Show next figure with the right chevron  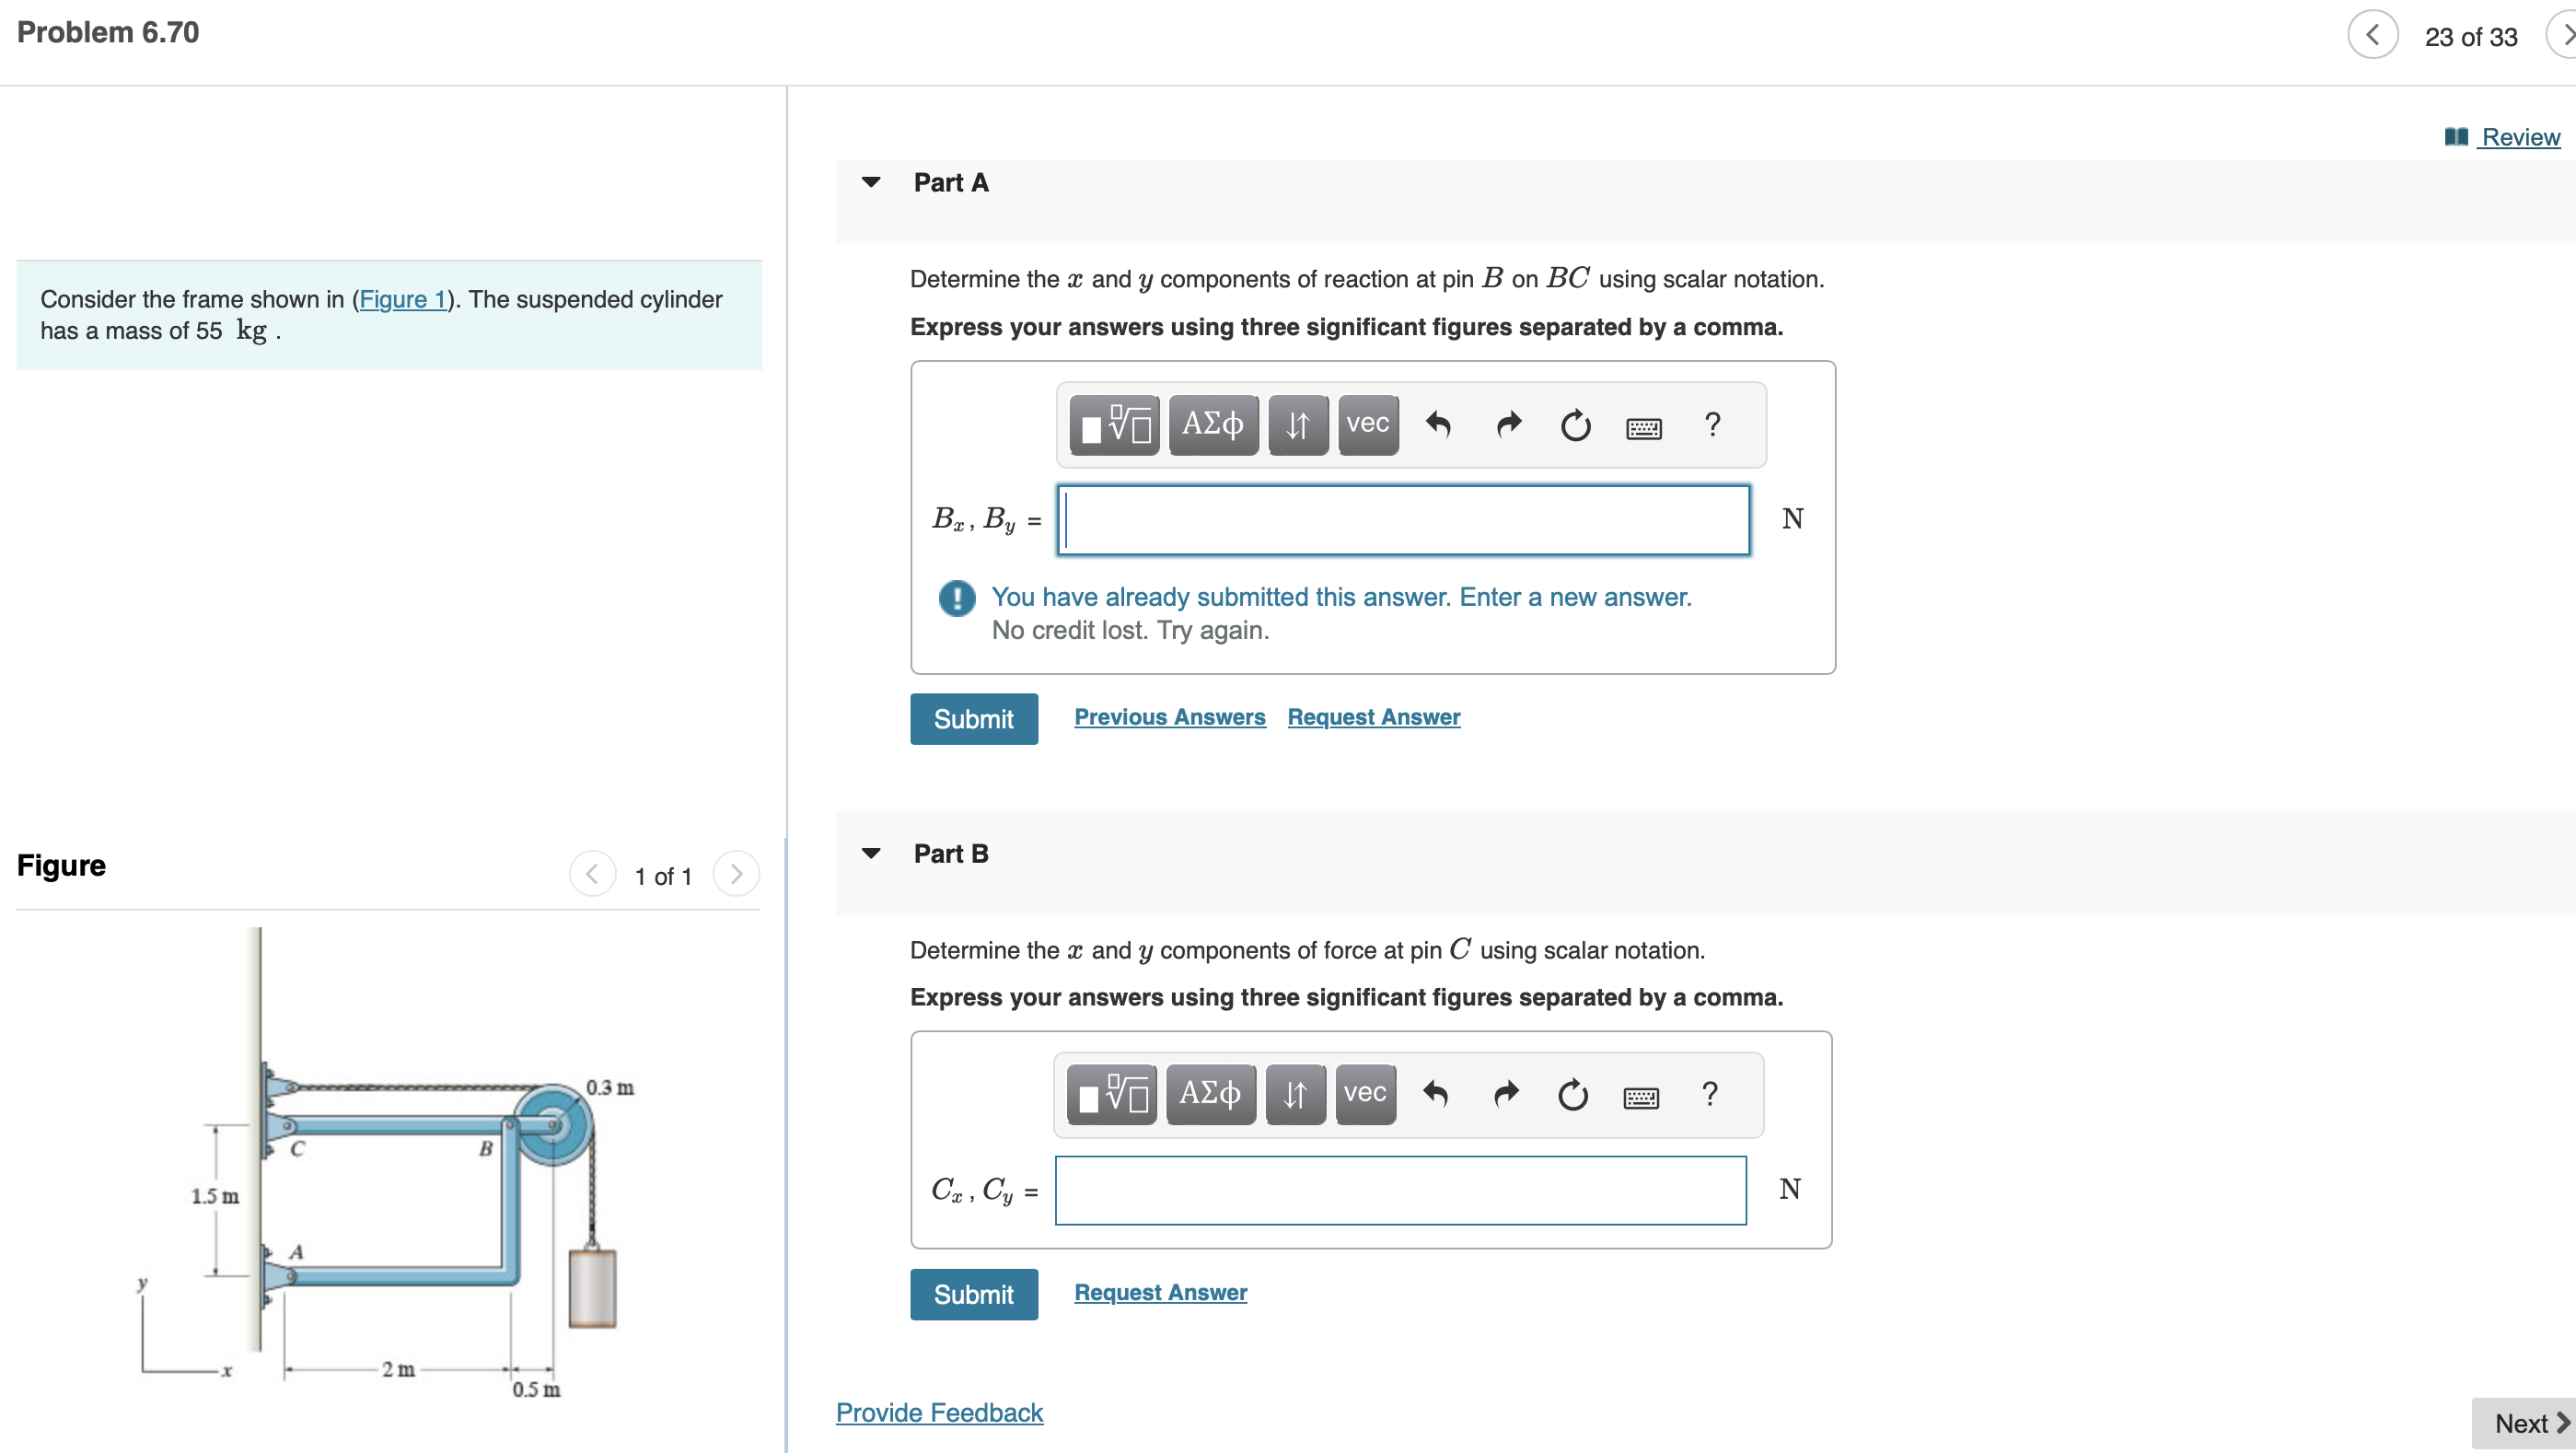point(736,874)
